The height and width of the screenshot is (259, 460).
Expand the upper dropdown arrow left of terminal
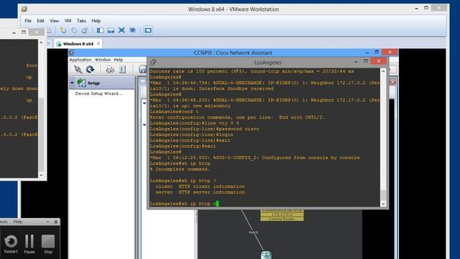144,103
